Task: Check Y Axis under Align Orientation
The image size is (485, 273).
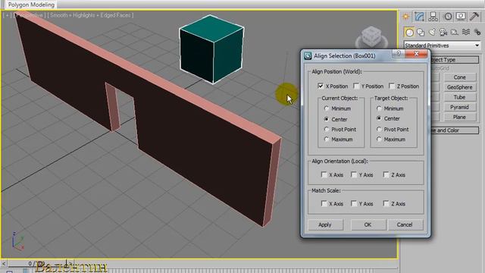Action: click(354, 175)
